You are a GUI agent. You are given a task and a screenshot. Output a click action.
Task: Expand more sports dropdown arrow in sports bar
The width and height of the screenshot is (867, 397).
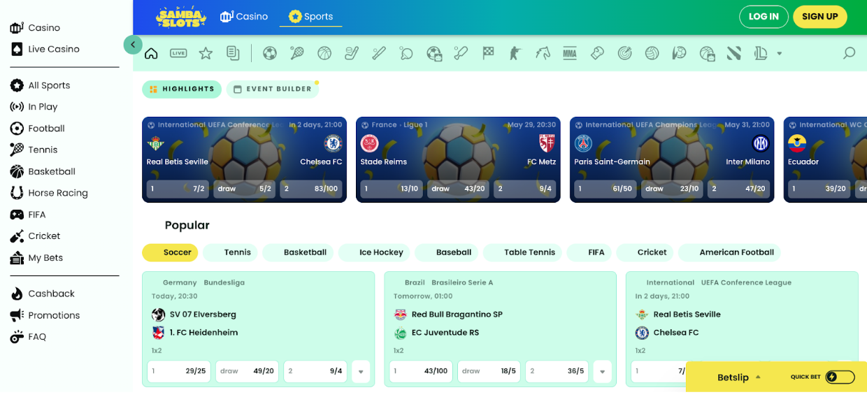pyautogui.click(x=780, y=54)
